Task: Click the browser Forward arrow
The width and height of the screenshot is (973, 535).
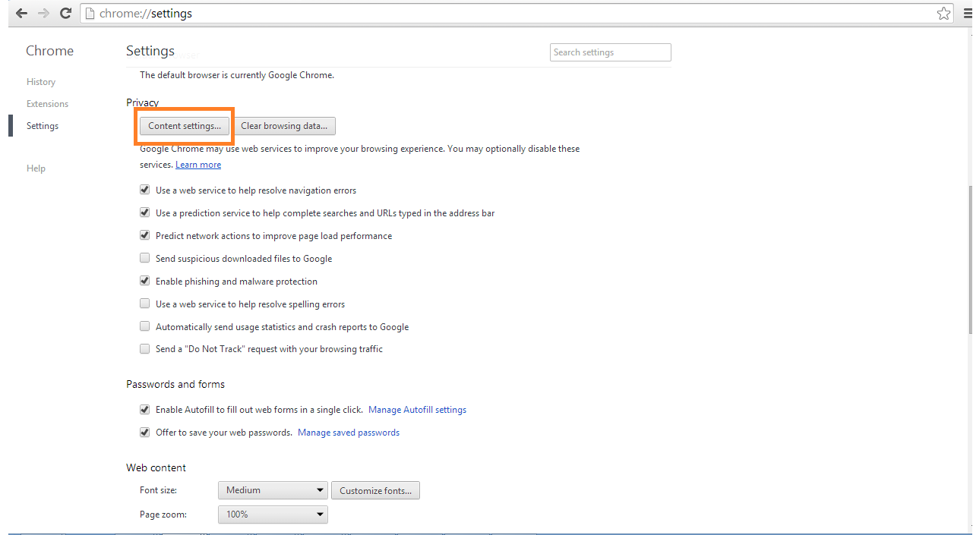Action: [43, 13]
